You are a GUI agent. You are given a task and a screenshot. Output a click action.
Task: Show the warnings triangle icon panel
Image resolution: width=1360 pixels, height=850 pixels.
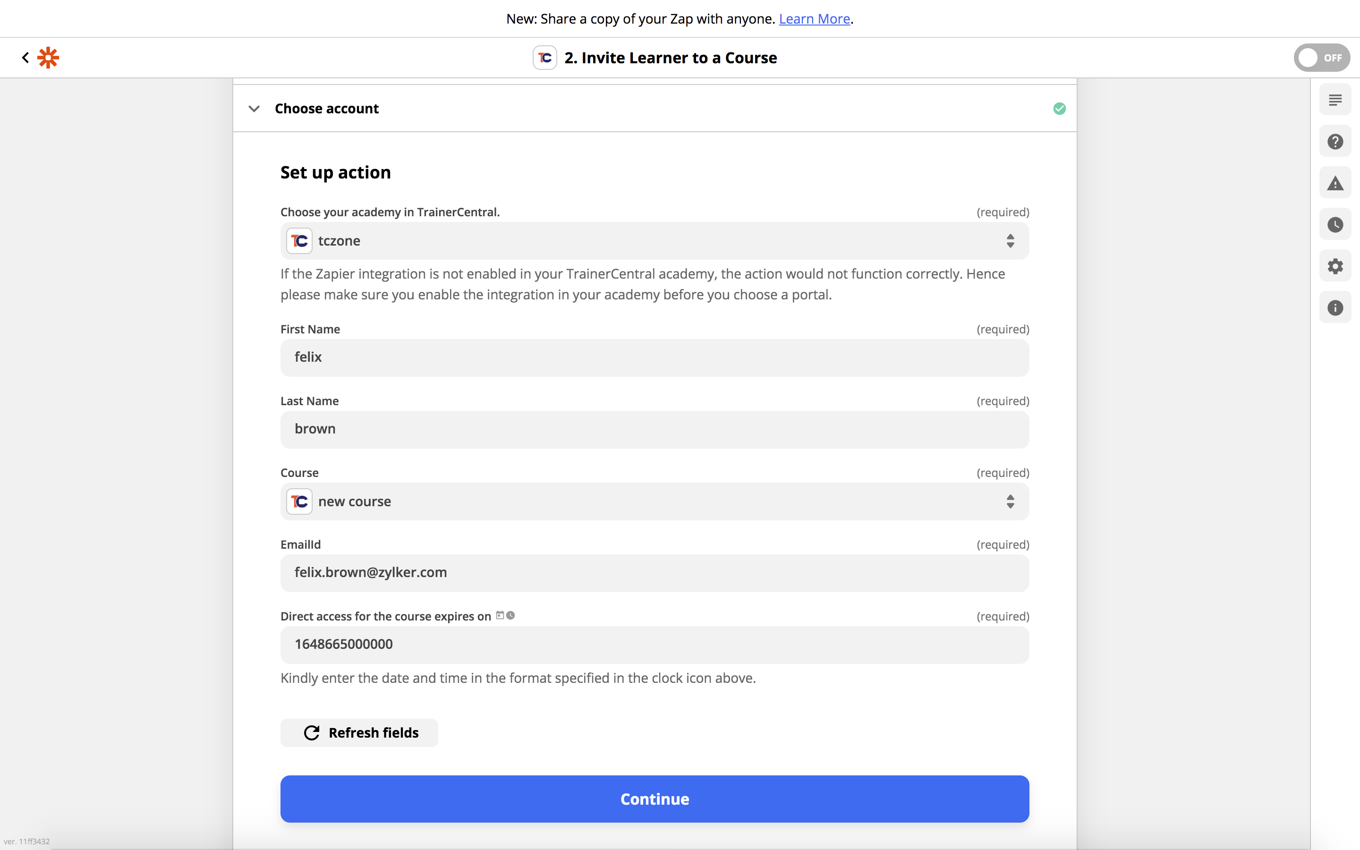pyautogui.click(x=1335, y=183)
